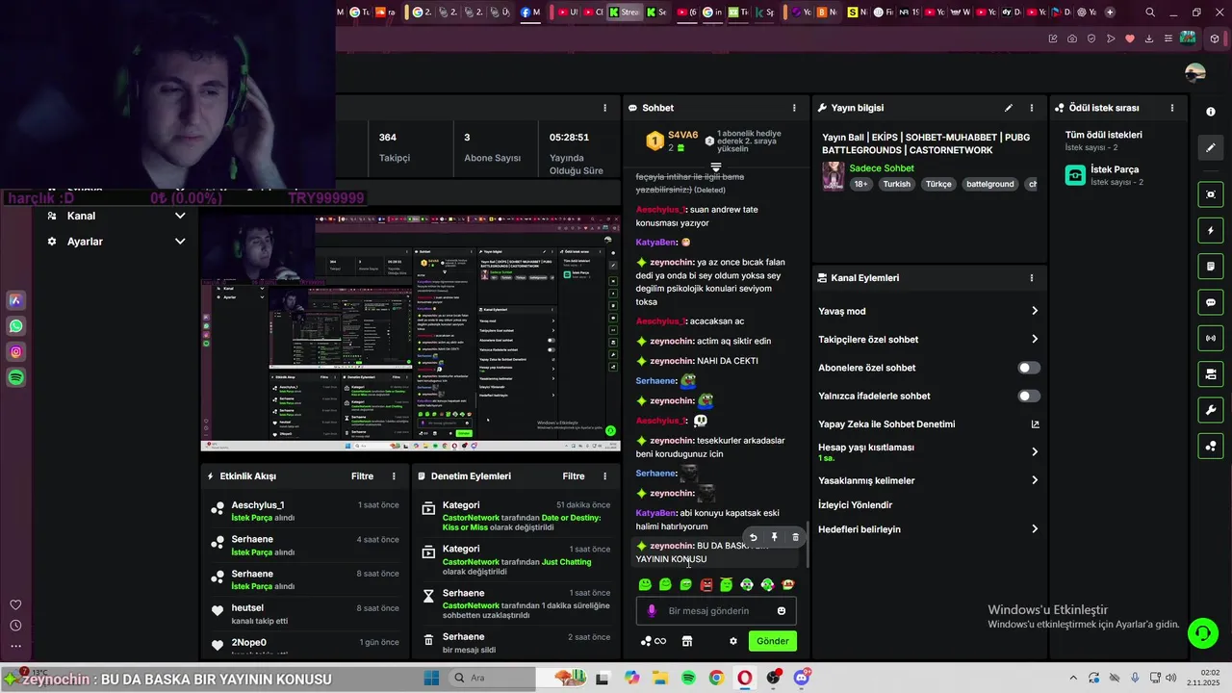Image resolution: width=1232 pixels, height=693 pixels.
Task: Click the browser snapshot camera icon
Action: click(1072, 38)
